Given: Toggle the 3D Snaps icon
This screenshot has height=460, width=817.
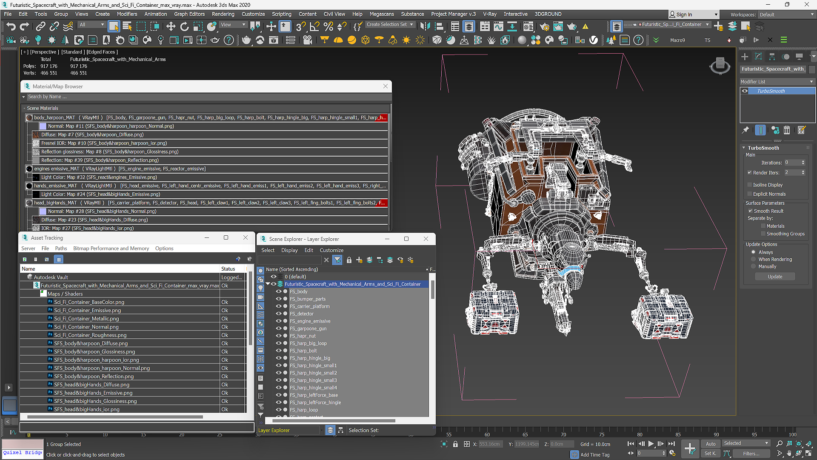Looking at the screenshot, I should 300,26.
